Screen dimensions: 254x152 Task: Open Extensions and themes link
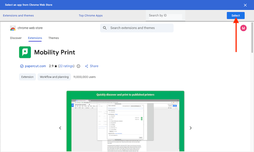(x=18, y=16)
